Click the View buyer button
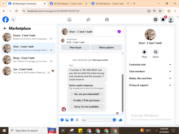This screenshot has width=179, height=134. pyautogui.click(x=76, y=48)
